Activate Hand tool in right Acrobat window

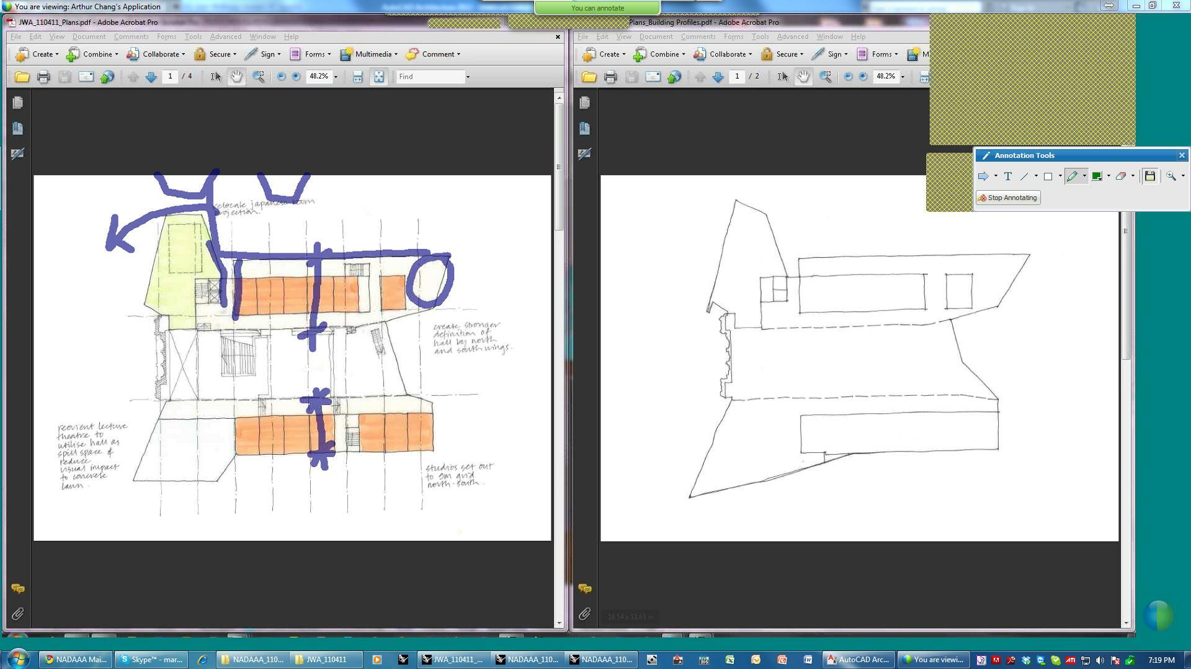[803, 77]
